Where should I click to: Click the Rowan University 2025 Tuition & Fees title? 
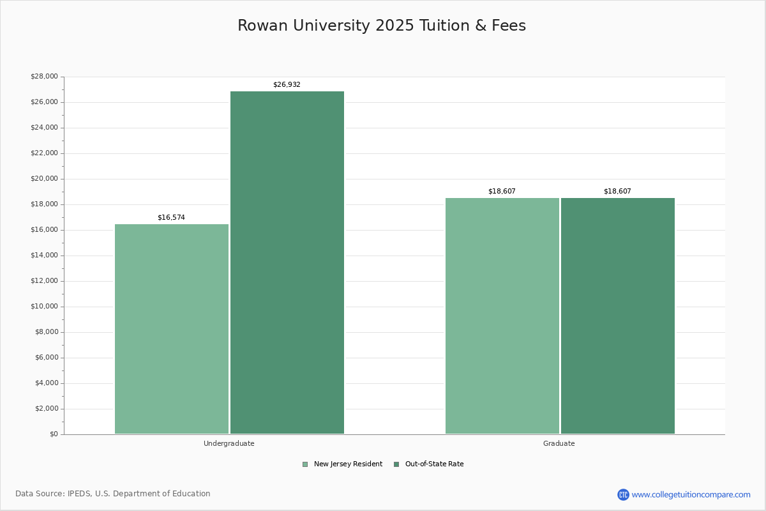click(382, 26)
